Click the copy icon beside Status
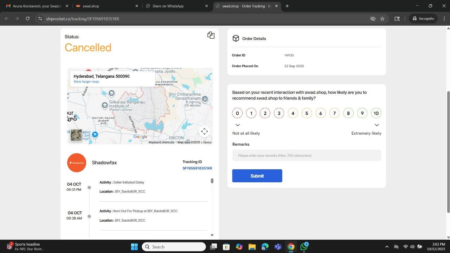 [211, 35]
